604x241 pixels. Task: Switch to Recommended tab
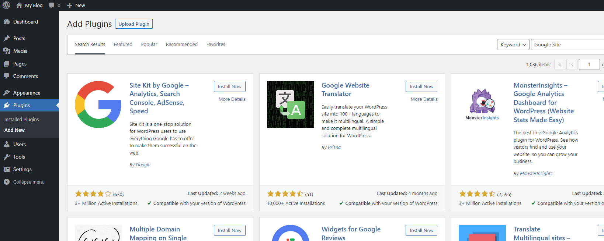(x=182, y=45)
